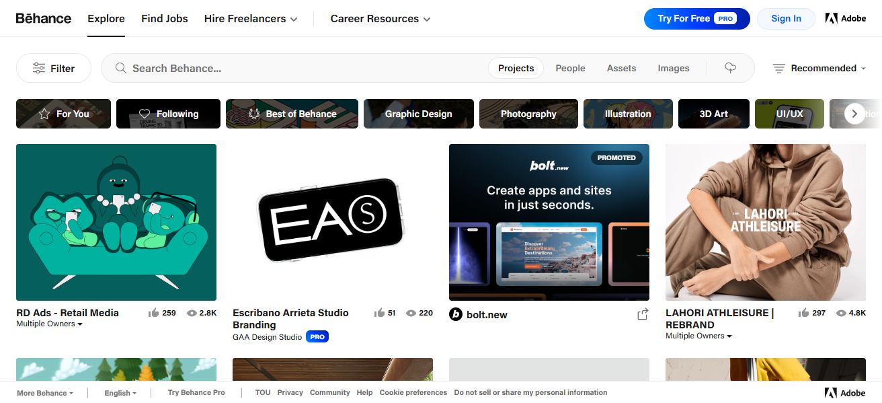
Task: Click the Adobe logo in header
Action: [x=846, y=18]
